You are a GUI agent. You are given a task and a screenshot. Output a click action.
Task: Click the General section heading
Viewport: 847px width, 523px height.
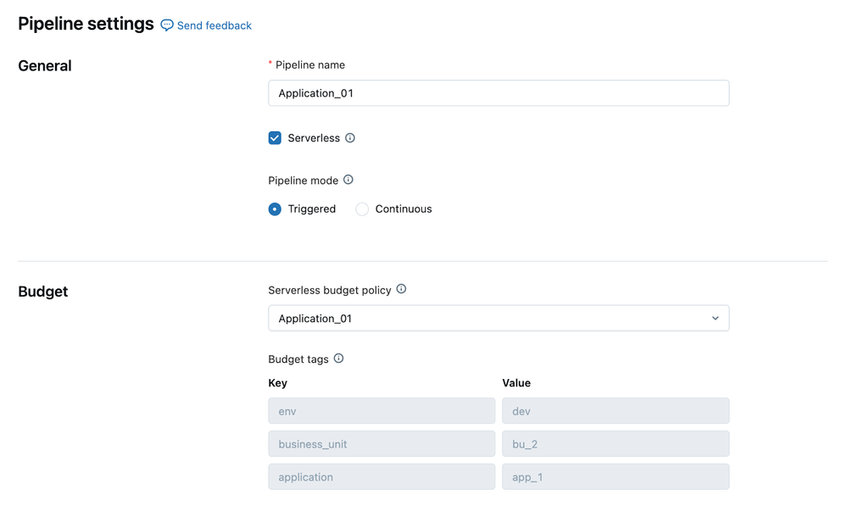45,66
